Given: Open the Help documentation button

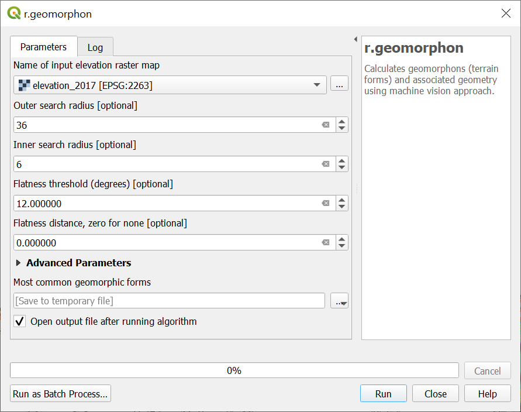Looking at the screenshot, I should 487,394.
